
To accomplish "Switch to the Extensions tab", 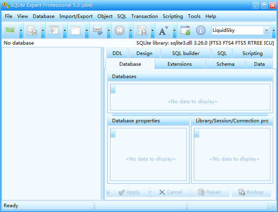I will tap(179, 64).
